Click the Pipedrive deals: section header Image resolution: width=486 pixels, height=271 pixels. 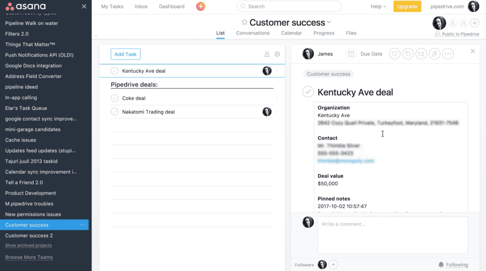pyautogui.click(x=134, y=84)
